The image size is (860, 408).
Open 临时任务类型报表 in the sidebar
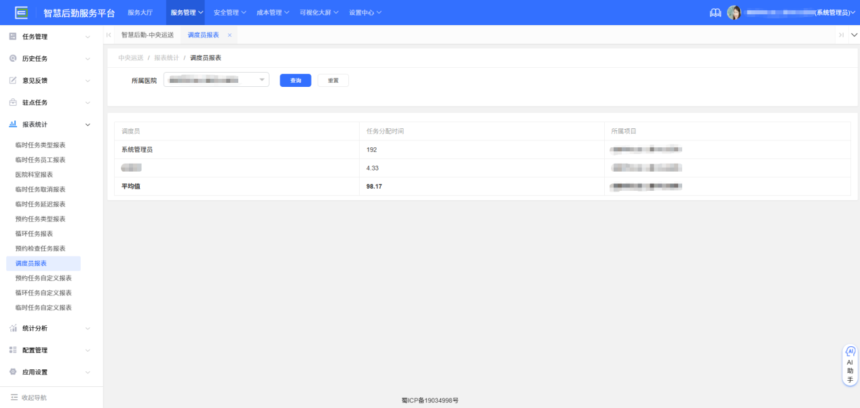(x=40, y=145)
